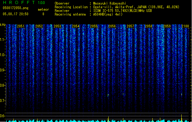Image resolution: width=192 pixels, height=122 pixels.
Task: Click the 2059 time marker
Action: (167, 26)
